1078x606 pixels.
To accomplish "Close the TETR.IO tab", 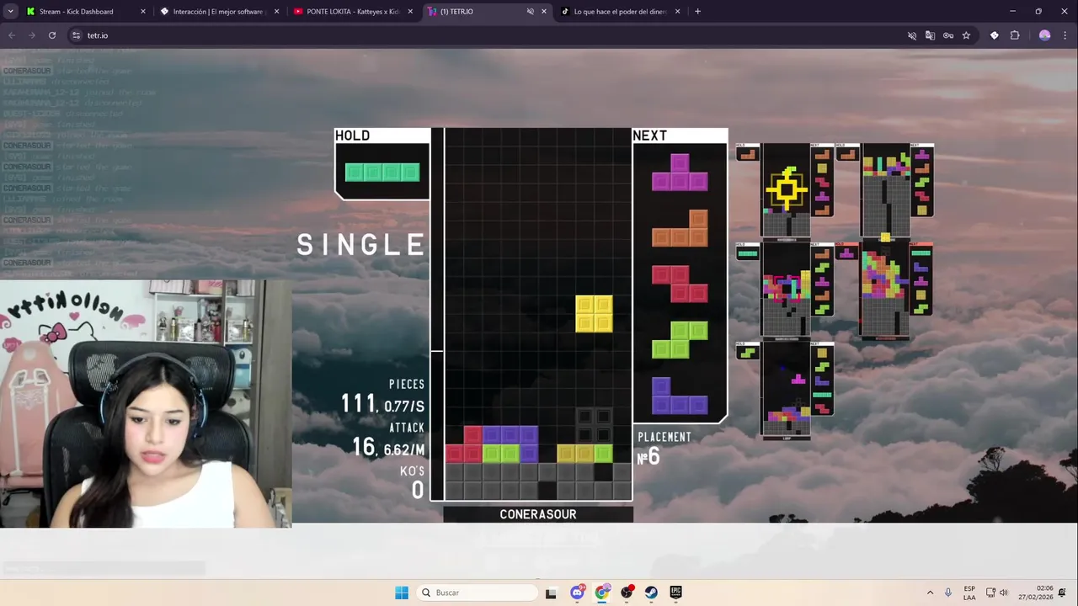I will click(x=543, y=12).
